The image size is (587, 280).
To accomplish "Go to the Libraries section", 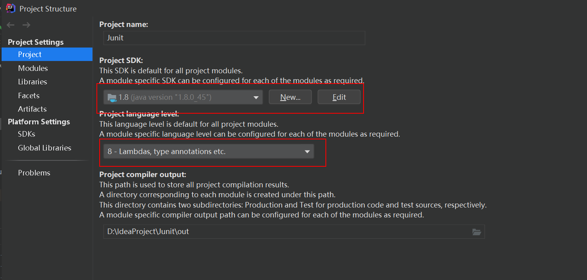I will 33,82.
